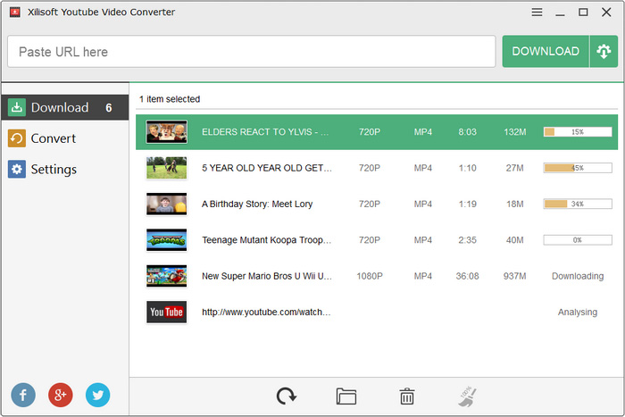Click the "27M" file size
Viewport: 625px width, 417px height.
click(514, 168)
